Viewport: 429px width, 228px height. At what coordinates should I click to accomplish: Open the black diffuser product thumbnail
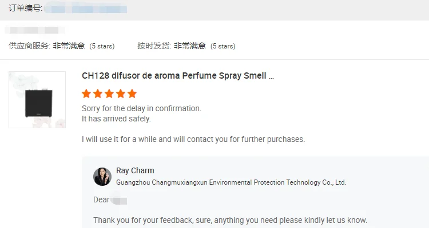[x=37, y=100]
